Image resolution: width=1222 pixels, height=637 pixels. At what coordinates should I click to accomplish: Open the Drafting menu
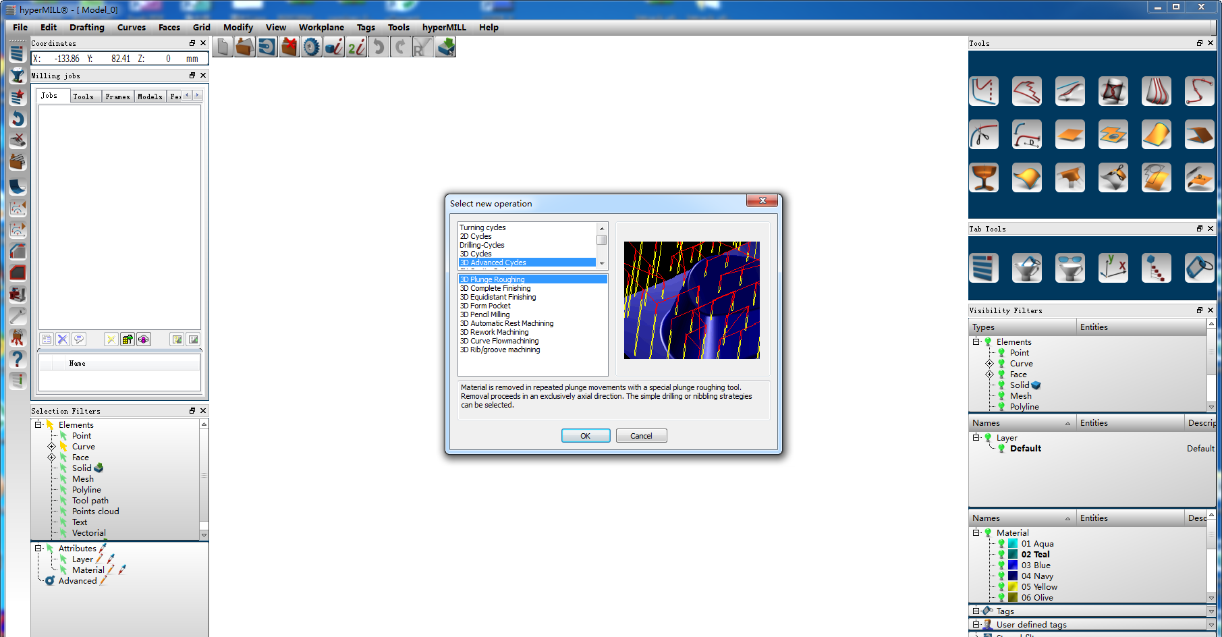(x=87, y=28)
